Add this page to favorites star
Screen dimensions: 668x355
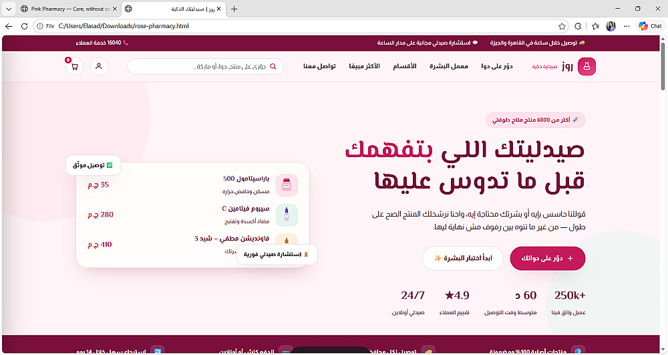coord(562,26)
